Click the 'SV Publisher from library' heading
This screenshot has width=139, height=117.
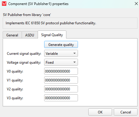click(27, 15)
